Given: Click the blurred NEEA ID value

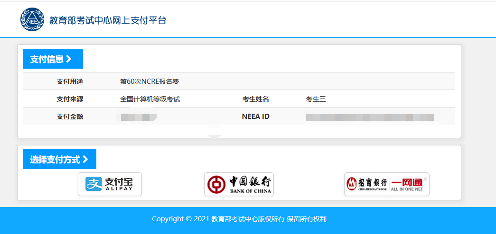Looking at the screenshot, I should (370, 117).
